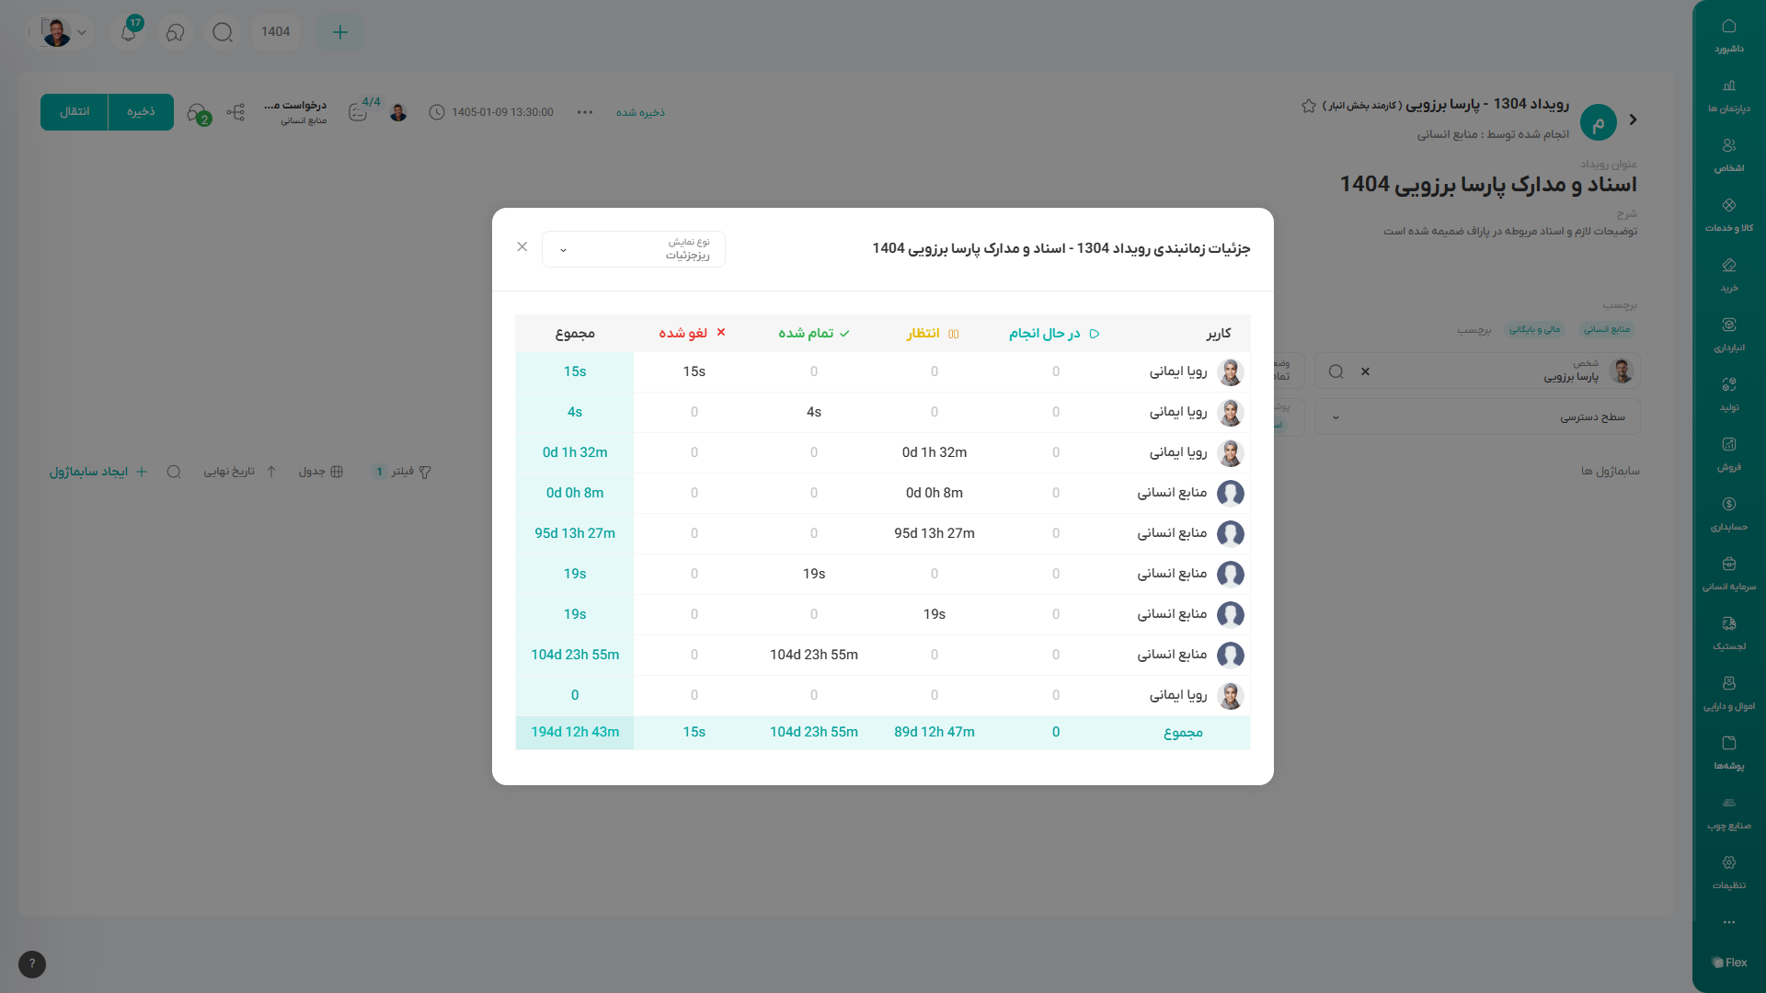Close the scheduling details dialog
The height and width of the screenshot is (993, 1766).
pos(522,246)
